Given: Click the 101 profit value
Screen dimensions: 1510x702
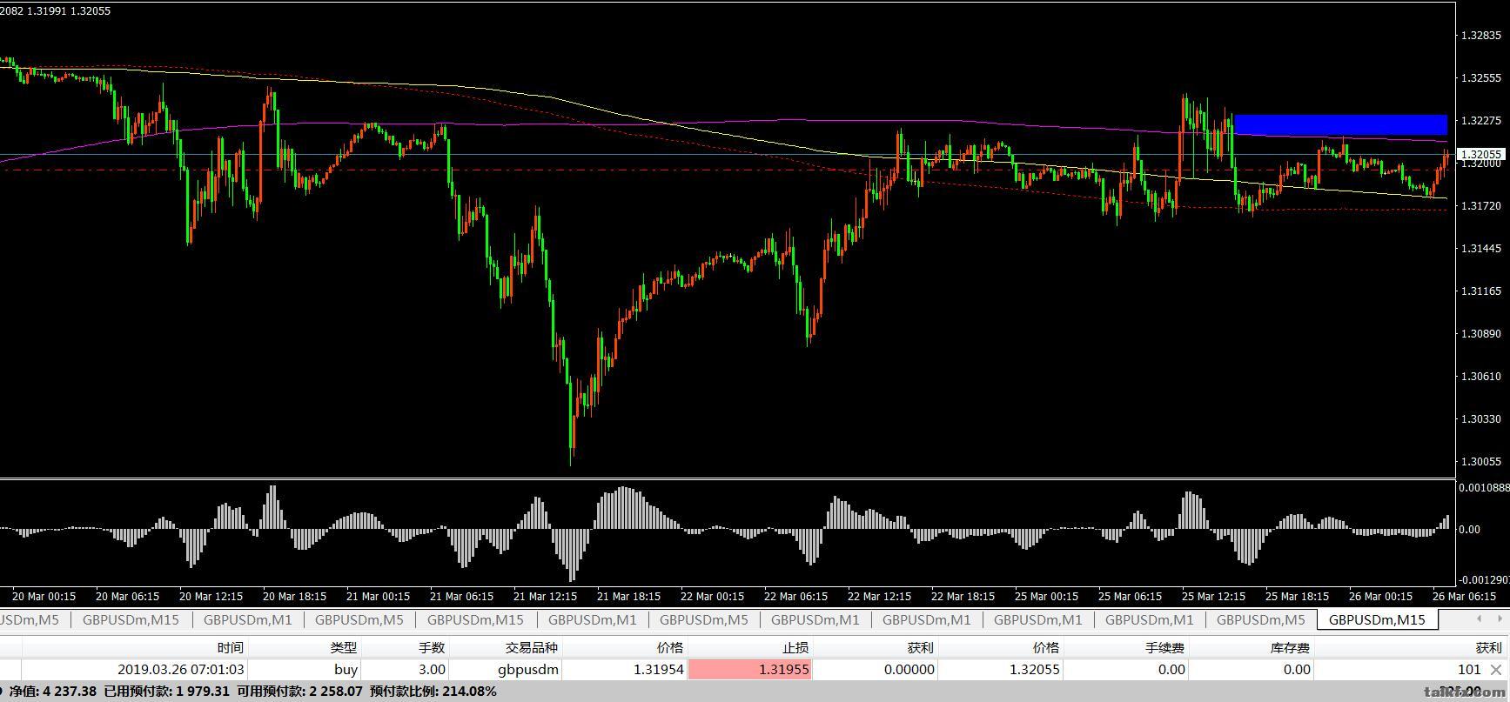Looking at the screenshot, I should click(x=1469, y=669).
